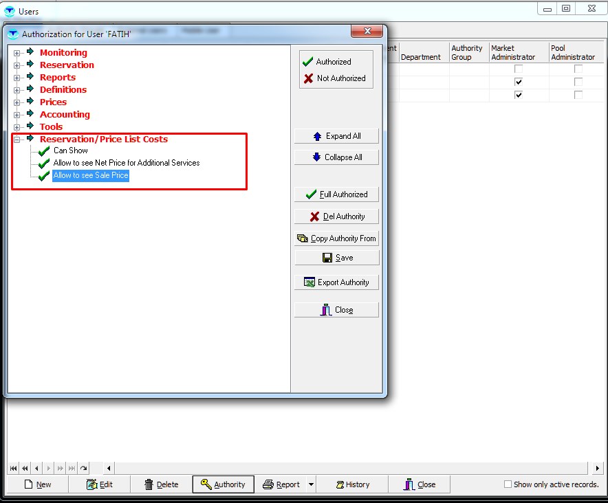Click Export Authority button
Viewport: 608px width, 503px height.
tap(336, 282)
